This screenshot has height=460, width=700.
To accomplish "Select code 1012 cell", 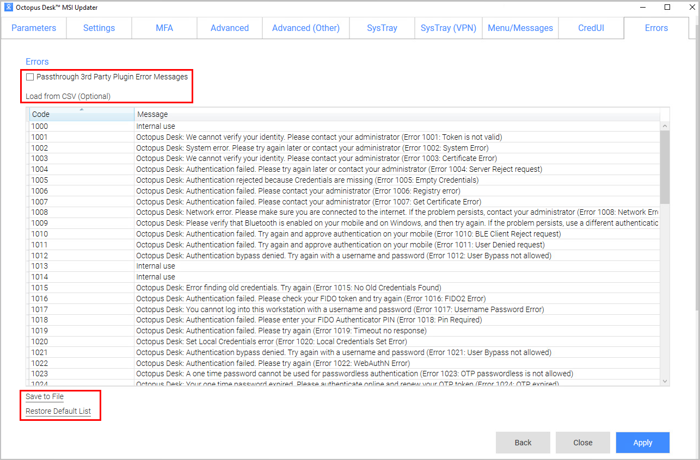I will (x=82, y=256).
